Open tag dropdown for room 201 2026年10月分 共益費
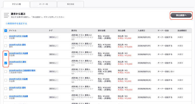 (x=54, y=37)
